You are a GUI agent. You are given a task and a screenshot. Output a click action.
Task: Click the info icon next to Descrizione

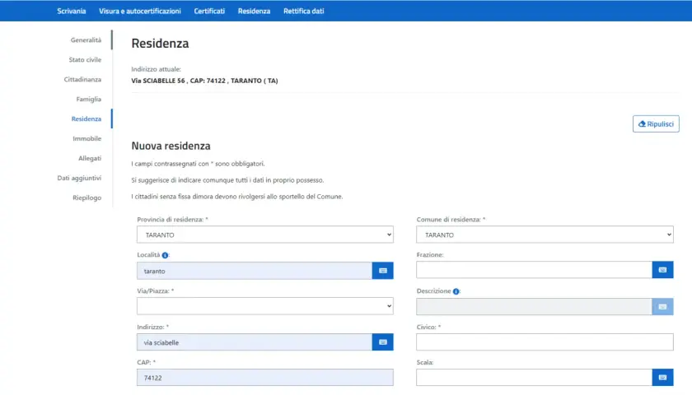click(x=456, y=291)
